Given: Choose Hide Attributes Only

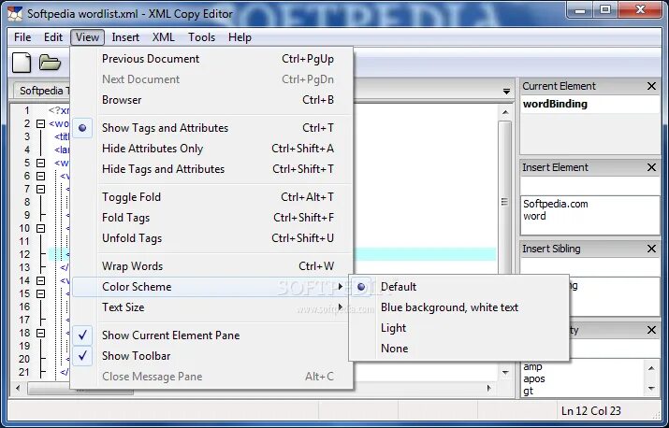Looking at the screenshot, I should [x=212, y=149].
